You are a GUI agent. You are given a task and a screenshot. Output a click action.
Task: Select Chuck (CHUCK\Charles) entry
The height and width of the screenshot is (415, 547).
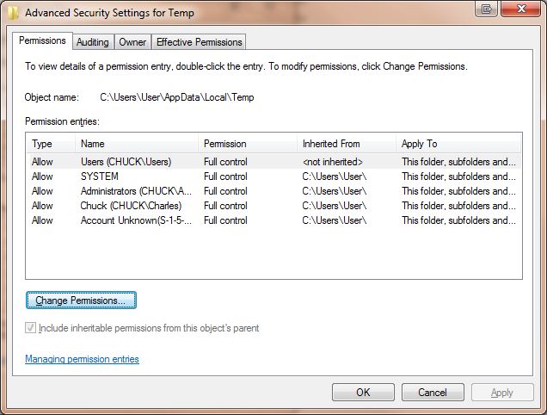click(x=273, y=206)
